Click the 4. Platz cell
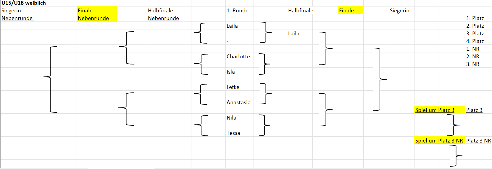Image resolution: width=492 pixels, height=169 pixels. [475, 41]
